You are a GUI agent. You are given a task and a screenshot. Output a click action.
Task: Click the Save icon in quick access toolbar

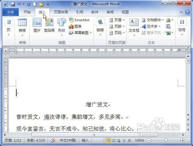[13, 5]
